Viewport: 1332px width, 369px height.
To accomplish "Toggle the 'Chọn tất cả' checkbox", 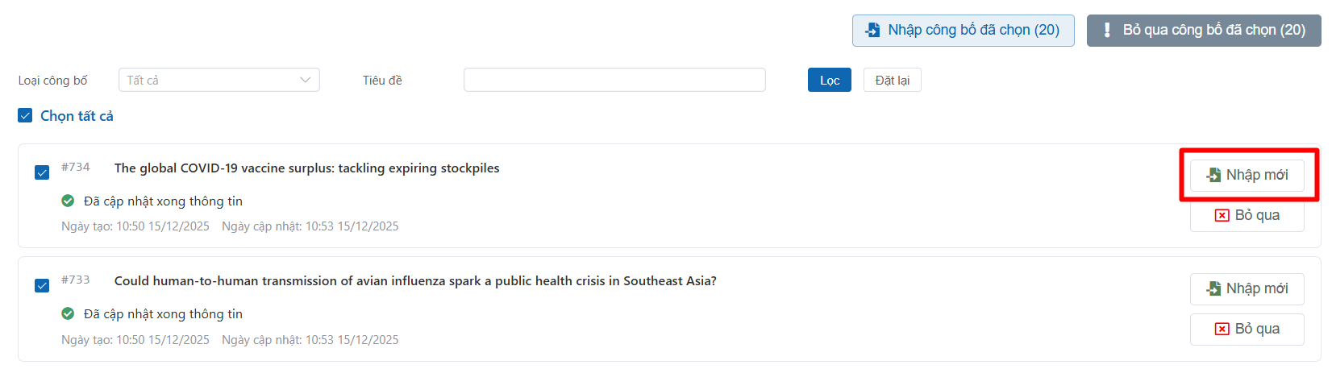I will coord(25,116).
